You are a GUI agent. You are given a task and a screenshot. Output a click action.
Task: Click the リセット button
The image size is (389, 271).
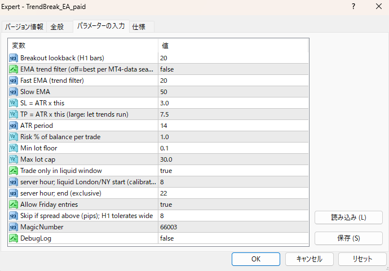tap(363, 259)
